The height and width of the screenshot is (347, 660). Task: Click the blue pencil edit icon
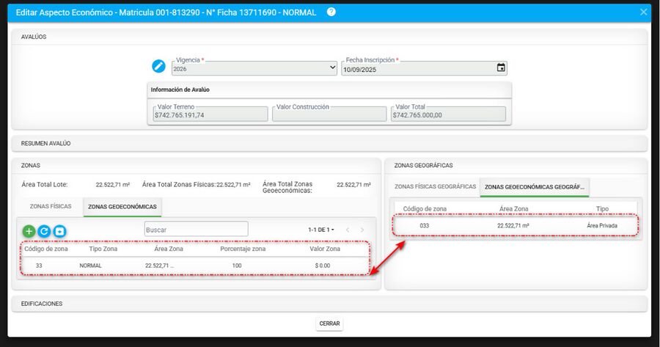pyautogui.click(x=158, y=67)
